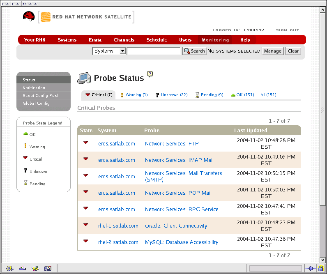The height and width of the screenshot is (274, 327).
Task: Open eros.satlab.com in the FTP row
Action: [117, 144]
